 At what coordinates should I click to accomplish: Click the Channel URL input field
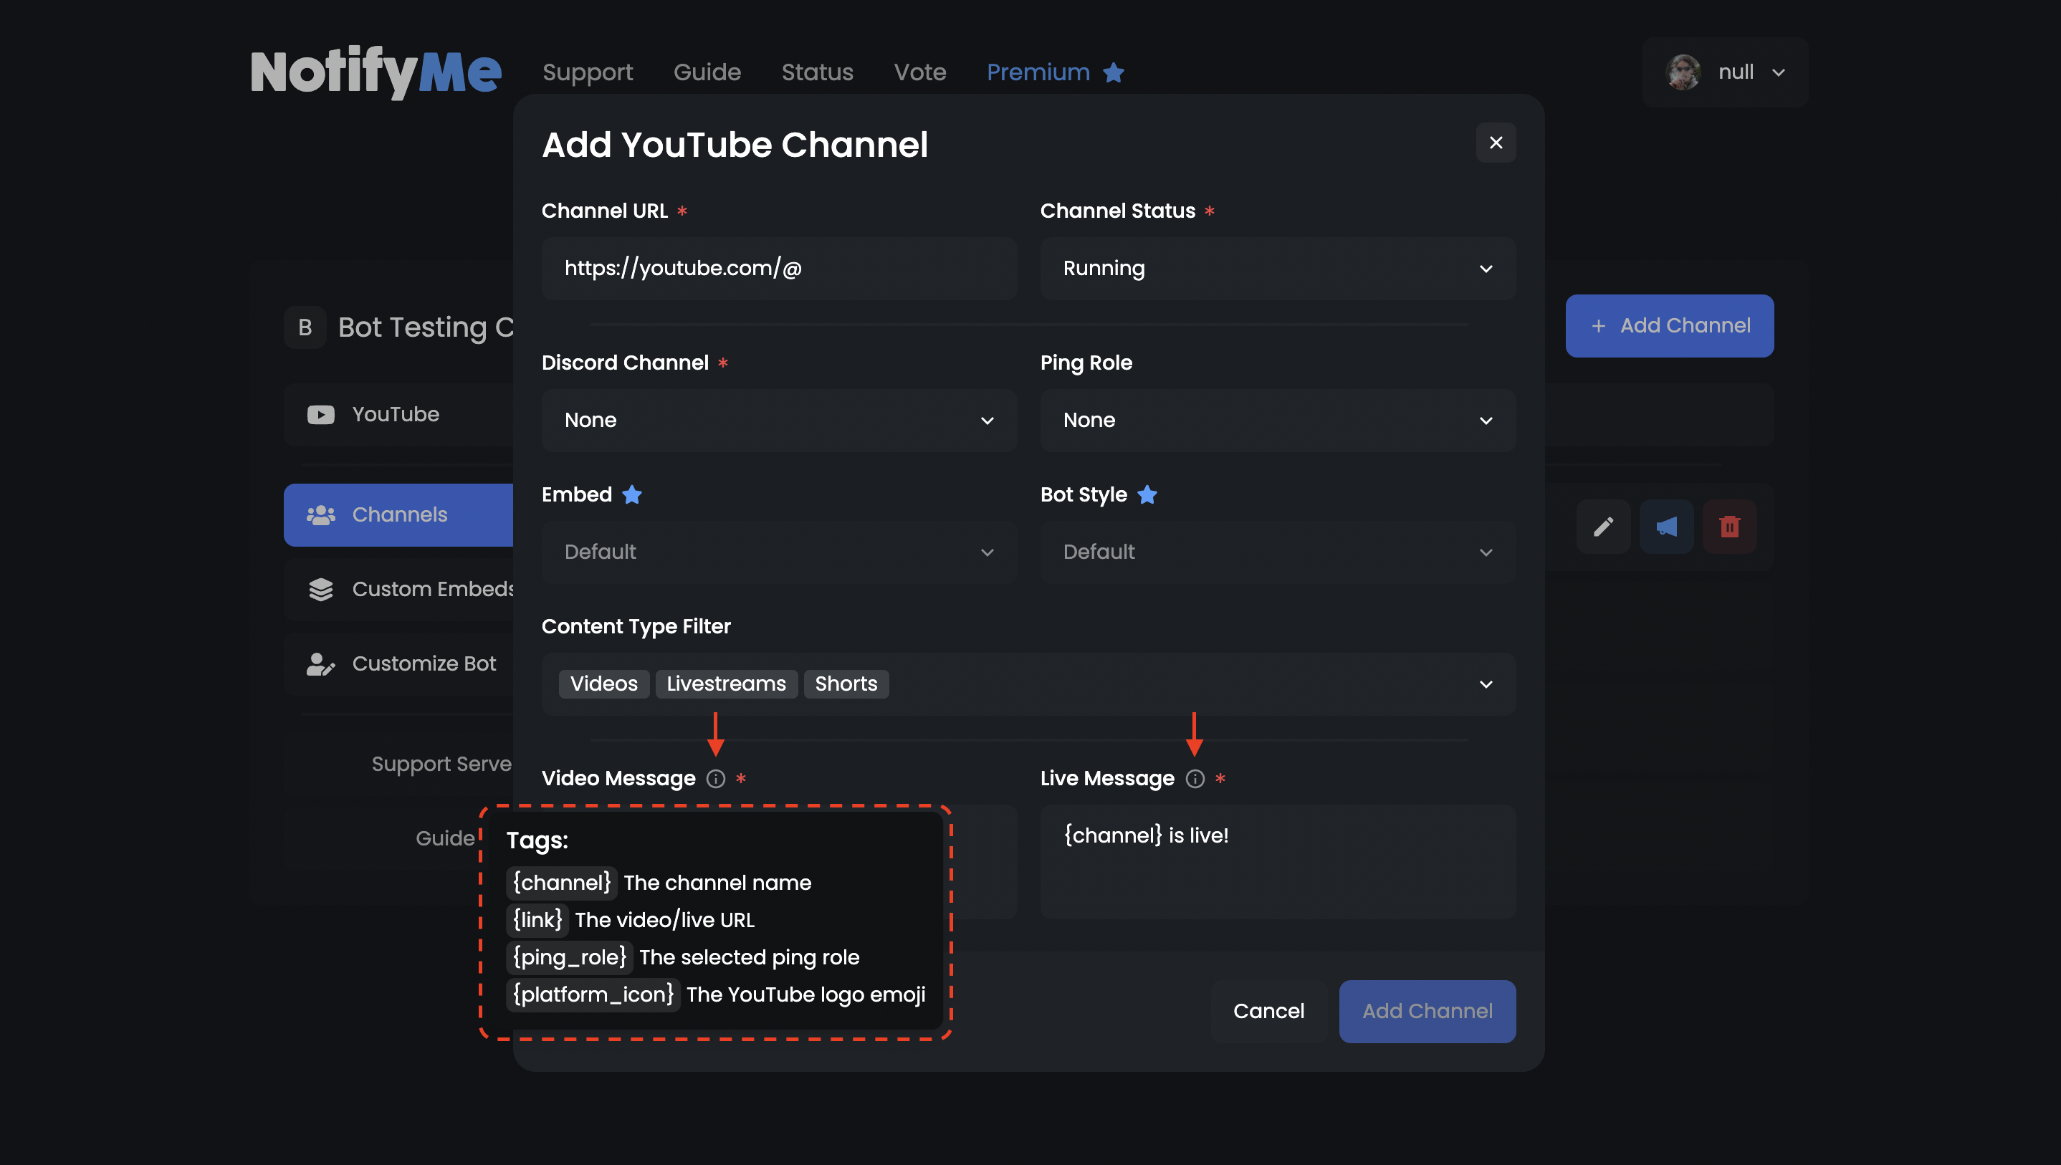778,268
